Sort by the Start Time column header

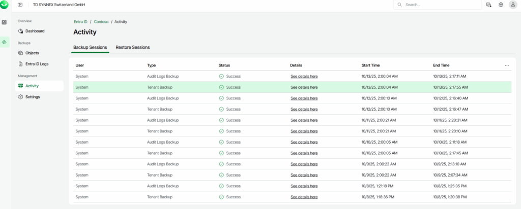pos(370,65)
